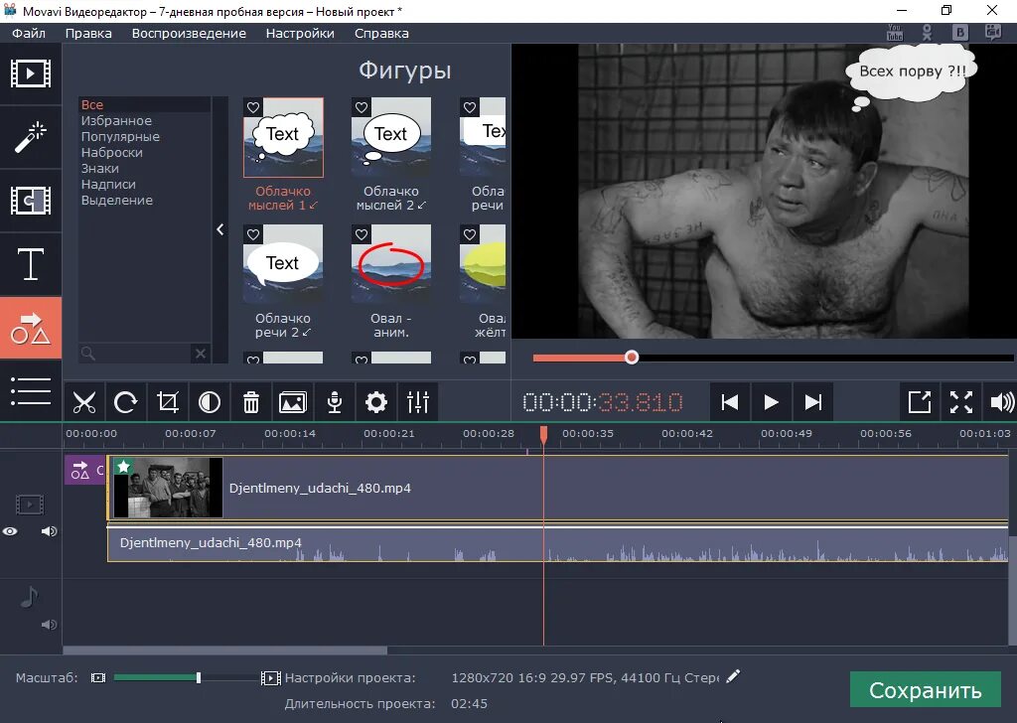Click the timeline scale slider handle

[x=199, y=677]
